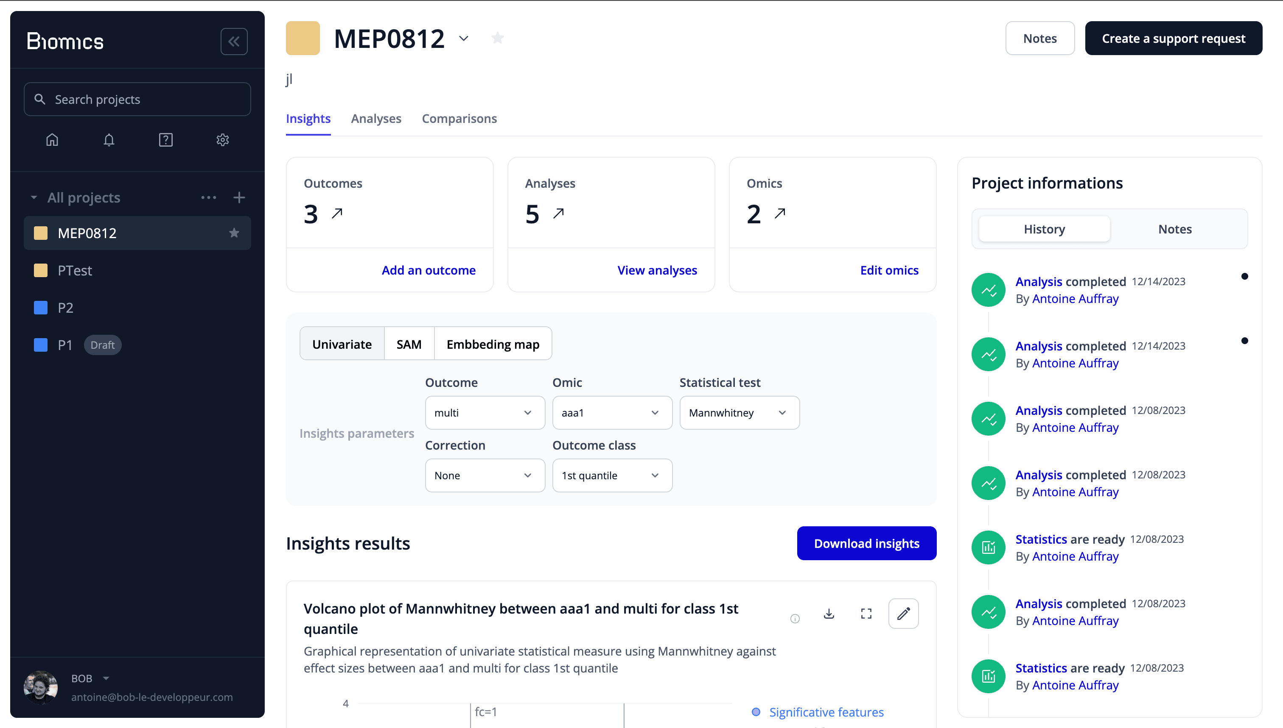Open the Statistical test dropdown Mannwhitney
1283x728 pixels.
click(x=740, y=412)
